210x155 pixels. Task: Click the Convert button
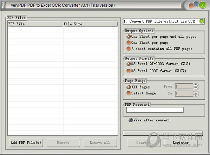coord(144,143)
